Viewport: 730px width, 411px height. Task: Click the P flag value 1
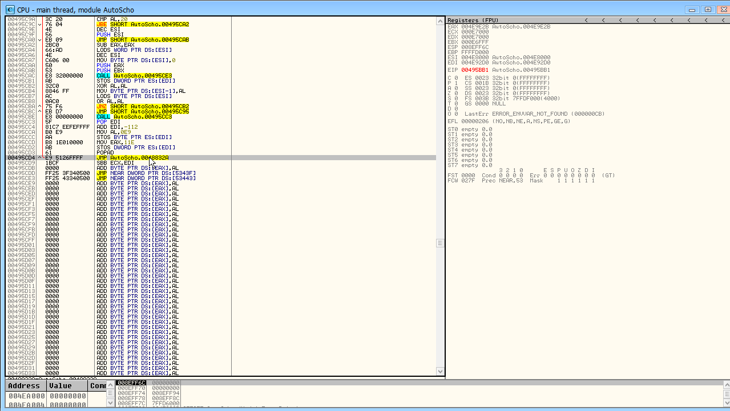tap(456, 83)
